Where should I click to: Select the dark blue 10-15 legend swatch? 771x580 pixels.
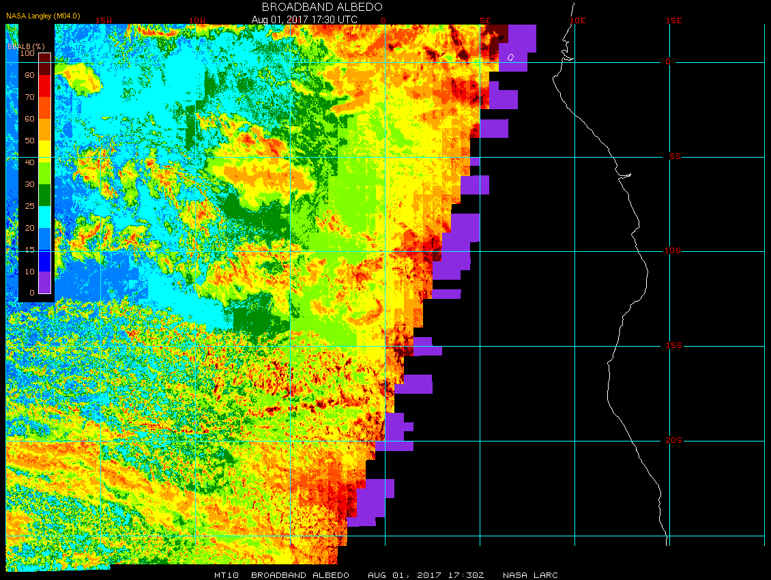coord(45,261)
